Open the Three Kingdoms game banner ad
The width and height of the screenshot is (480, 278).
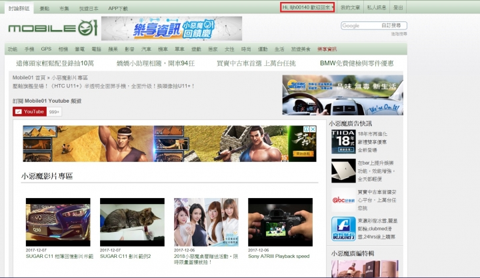(x=169, y=143)
